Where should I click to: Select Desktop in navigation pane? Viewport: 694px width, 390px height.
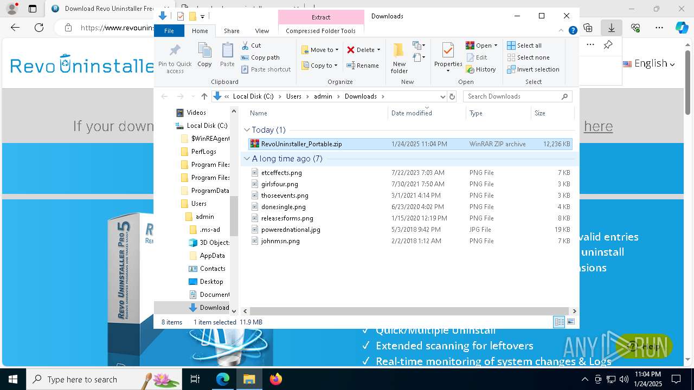point(205,282)
